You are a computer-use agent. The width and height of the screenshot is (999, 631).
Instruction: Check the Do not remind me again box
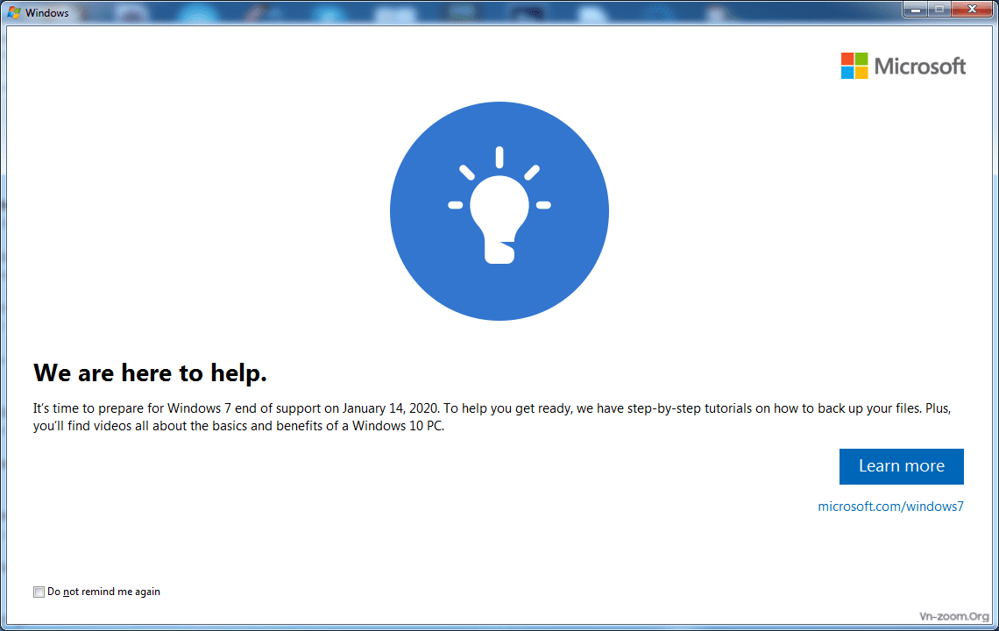39,592
